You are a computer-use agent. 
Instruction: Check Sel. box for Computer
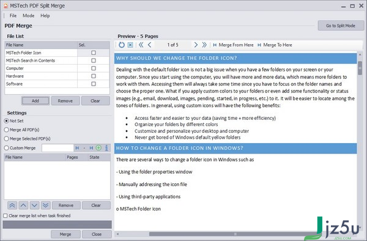(x=94, y=68)
